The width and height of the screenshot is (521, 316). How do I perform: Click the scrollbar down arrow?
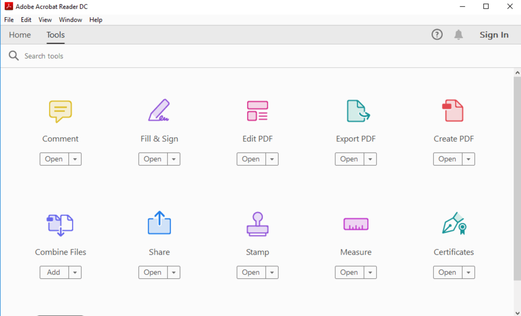point(517,313)
